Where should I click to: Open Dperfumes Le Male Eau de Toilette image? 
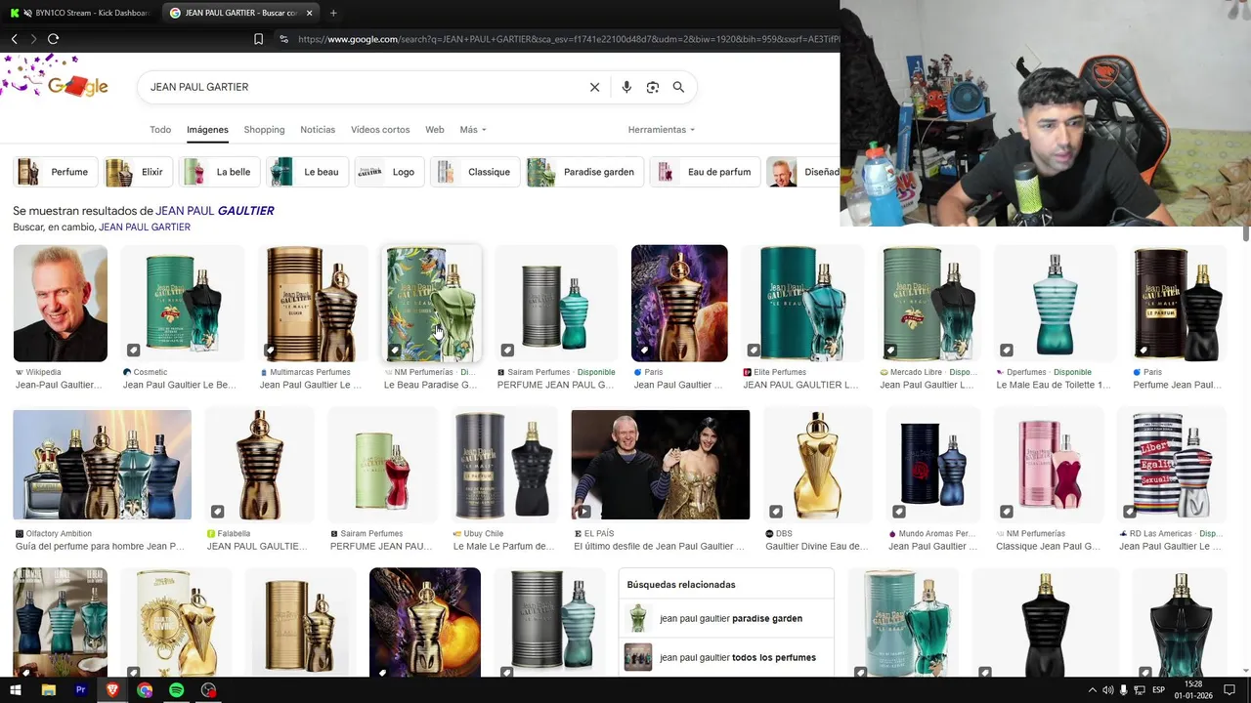coord(1055,304)
